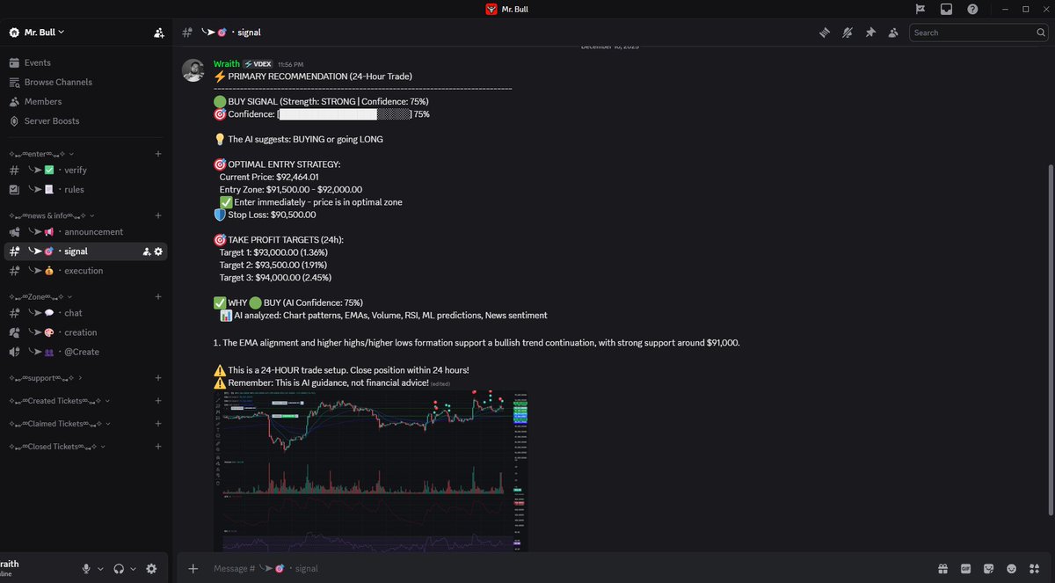Open the Threads icon in channel header

coord(825,33)
